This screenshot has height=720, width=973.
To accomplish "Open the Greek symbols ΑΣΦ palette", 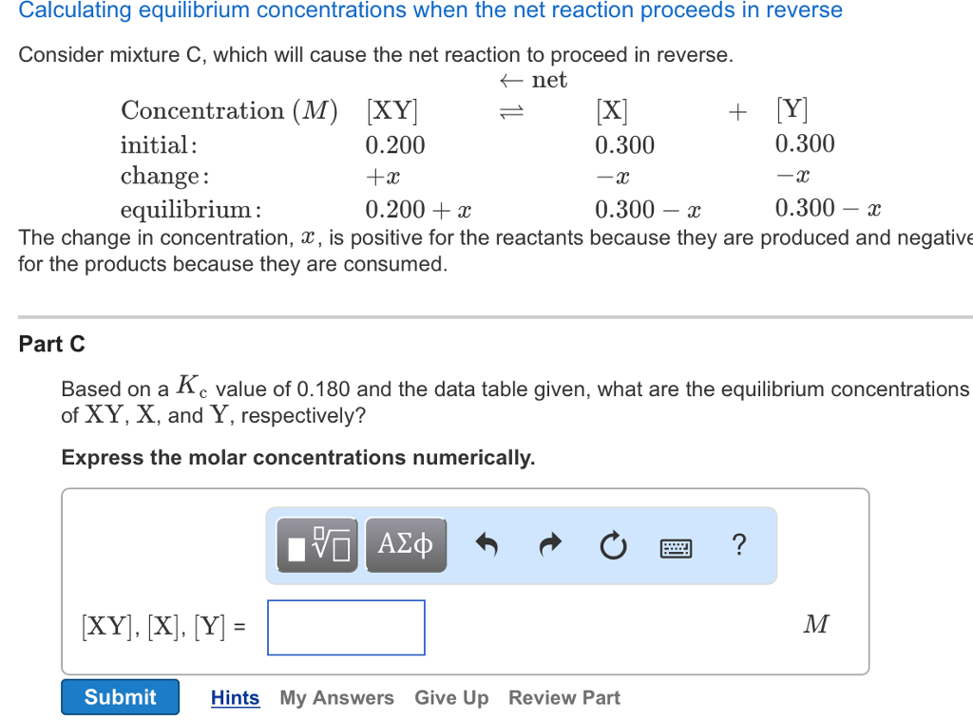I will tap(406, 544).
